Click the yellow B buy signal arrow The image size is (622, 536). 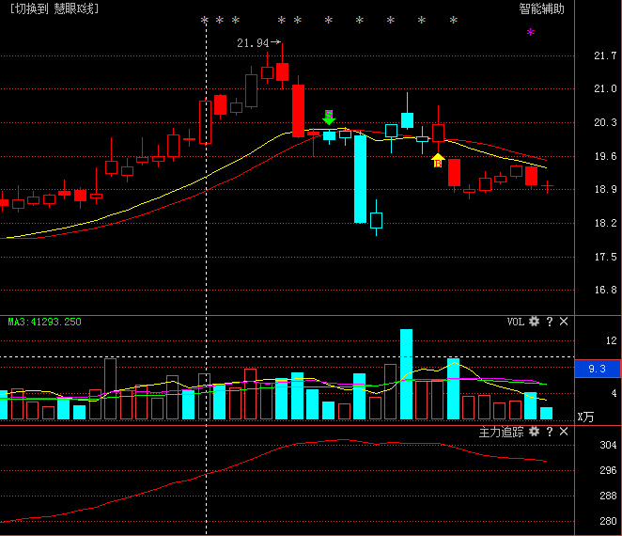click(x=438, y=161)
